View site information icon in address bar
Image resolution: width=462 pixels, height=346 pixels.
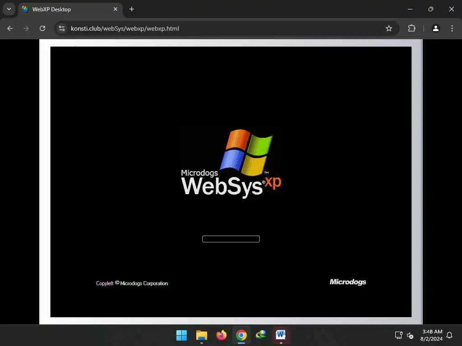pyautogui.click(x=62, y=28)
